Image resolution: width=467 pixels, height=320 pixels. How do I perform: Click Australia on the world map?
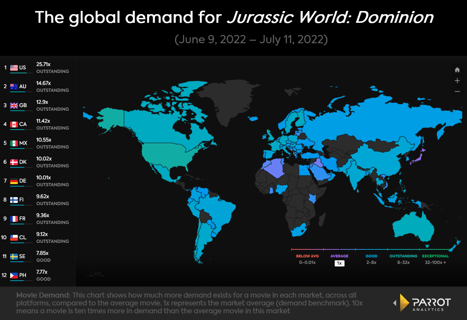click(414, 227)
